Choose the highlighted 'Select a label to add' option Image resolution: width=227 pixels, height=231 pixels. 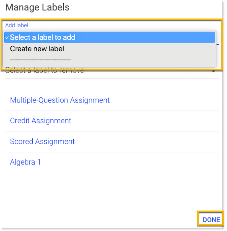click(43, 38)
